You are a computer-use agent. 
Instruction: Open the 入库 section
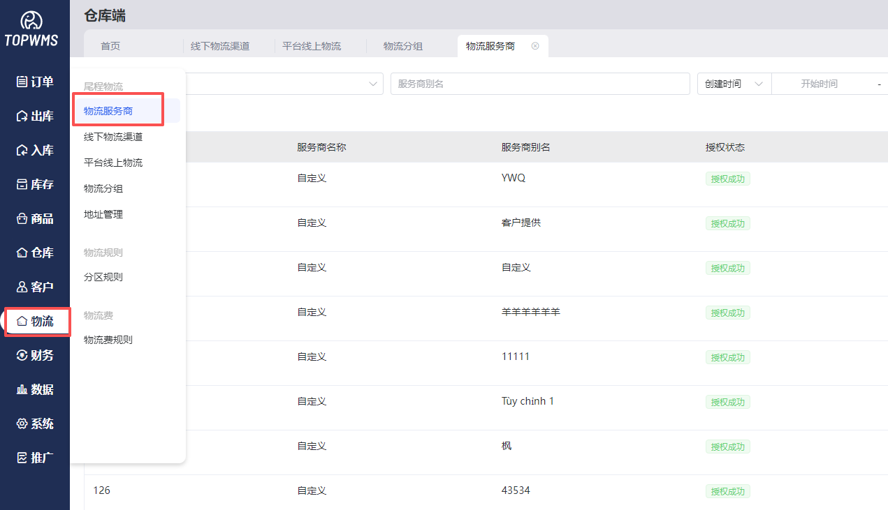[x=35, y=150]
